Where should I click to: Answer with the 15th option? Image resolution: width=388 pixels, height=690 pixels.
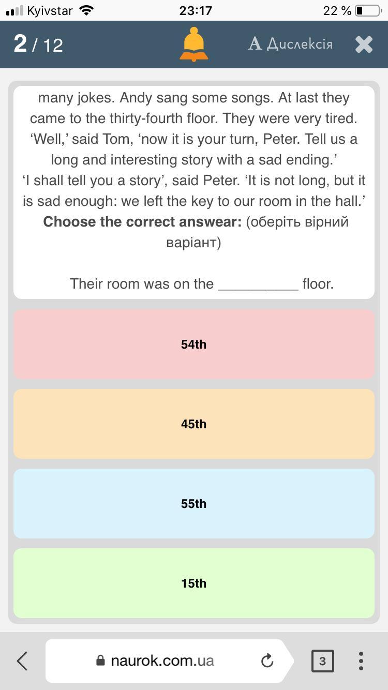point(194,583)
